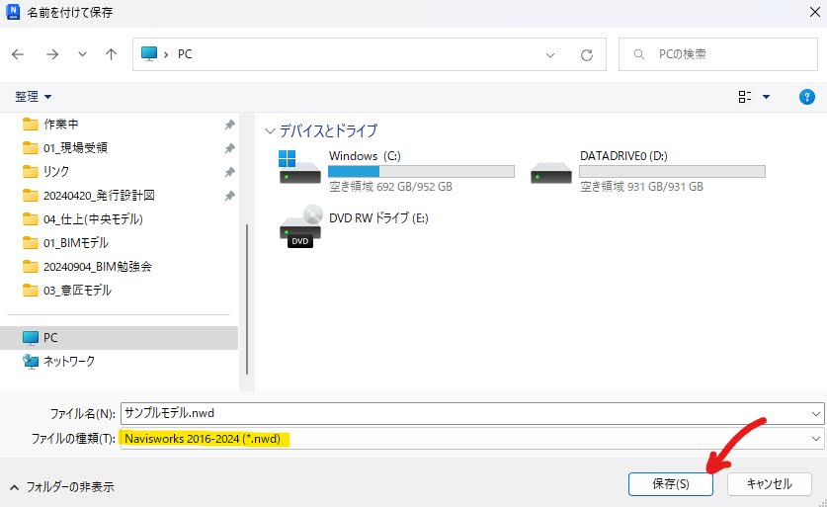
Task: Click the Navisworks icon in title bar
Action: (x=13, y=12)
